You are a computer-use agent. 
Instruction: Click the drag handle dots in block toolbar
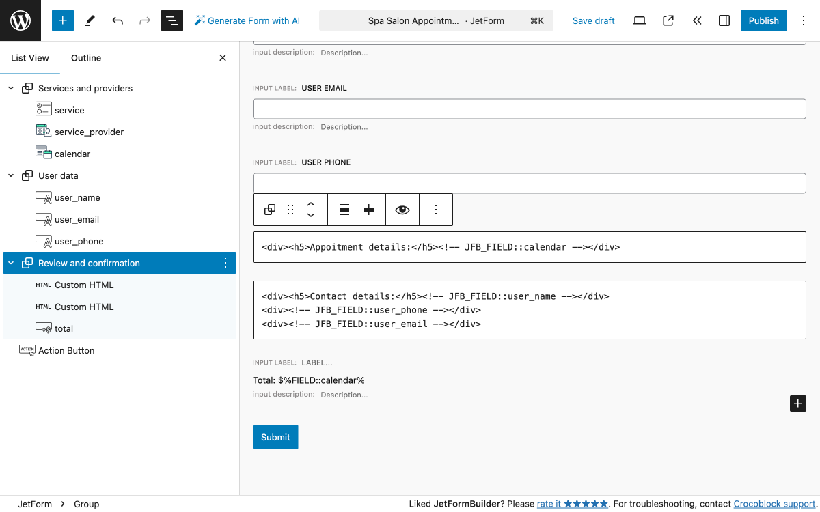pos(290,210)
